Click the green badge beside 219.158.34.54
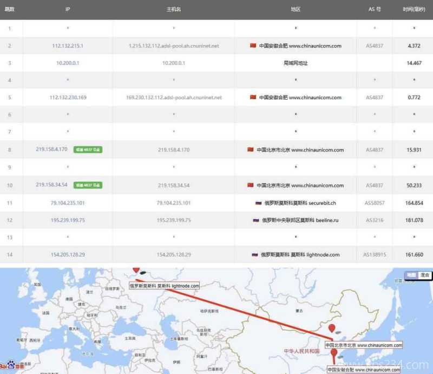This screenshot has width=433, height=374. [x=88, y=185]
